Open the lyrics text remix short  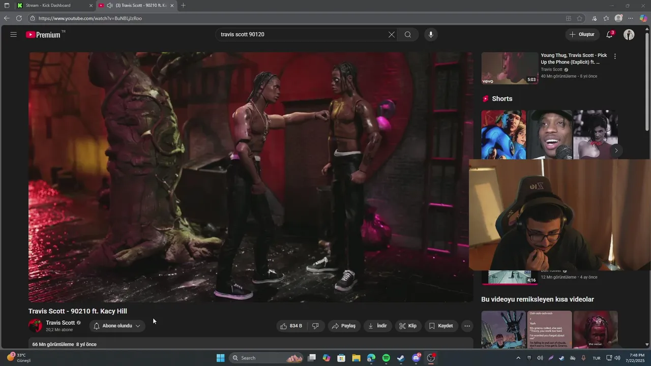[549, 329]
